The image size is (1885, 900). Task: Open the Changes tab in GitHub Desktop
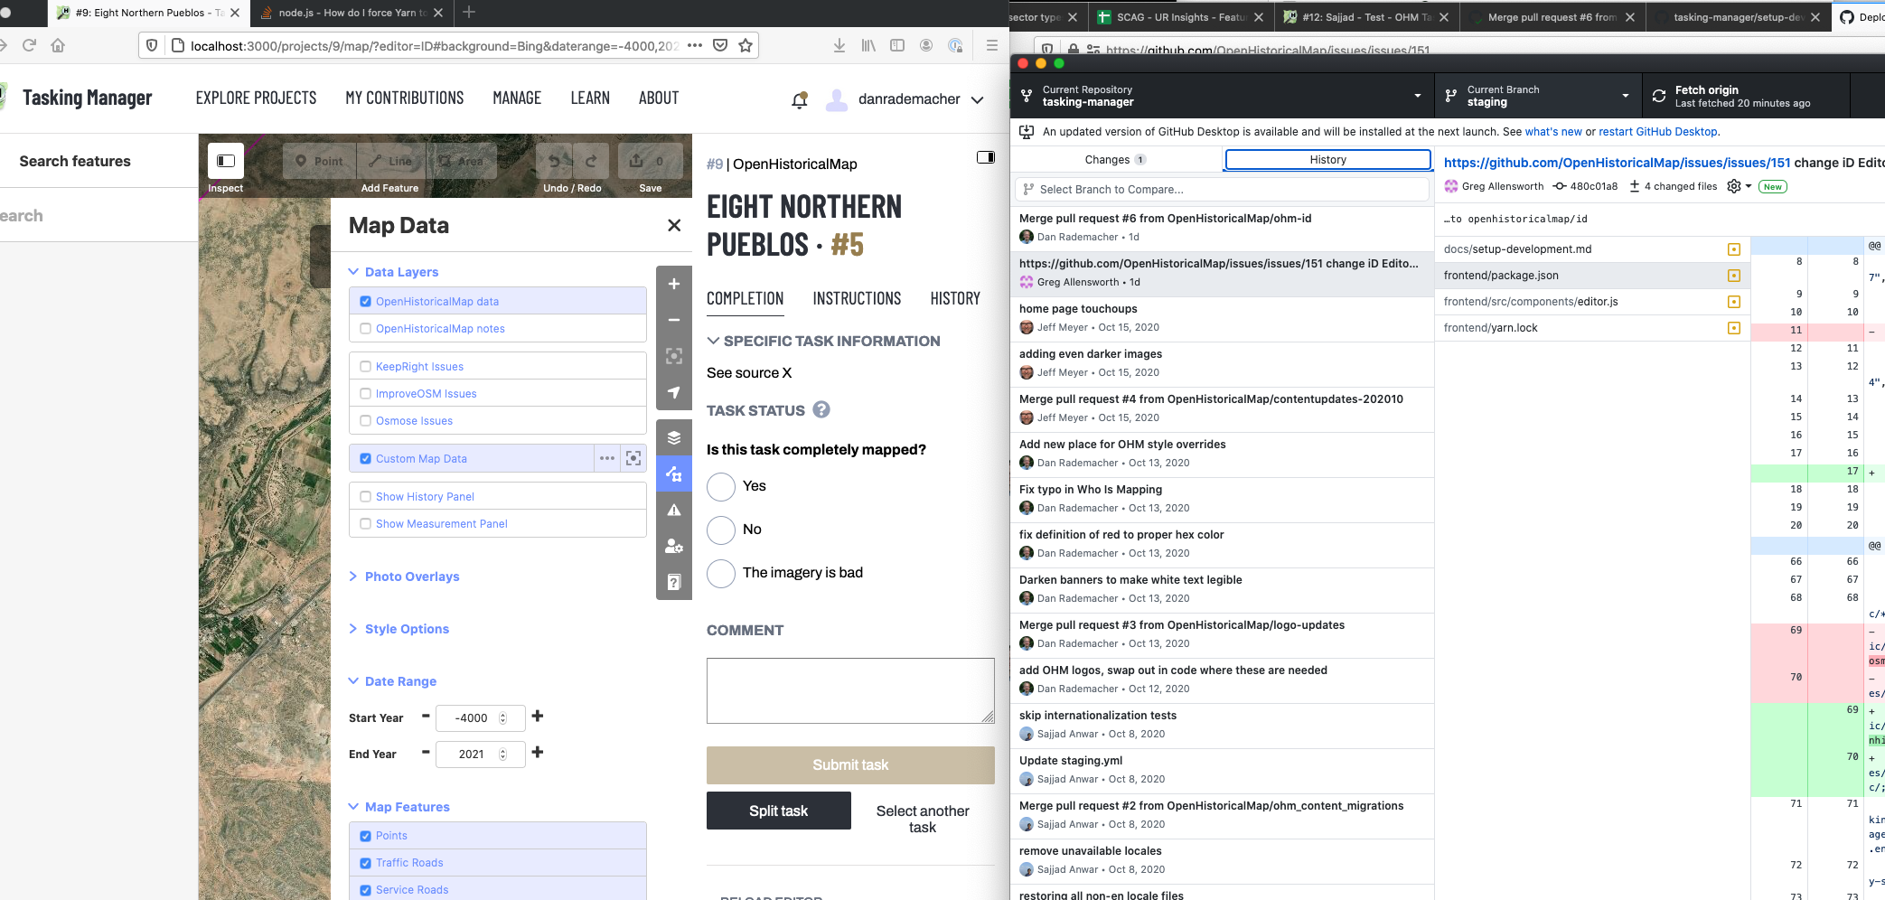click(x=1116, y=159)
